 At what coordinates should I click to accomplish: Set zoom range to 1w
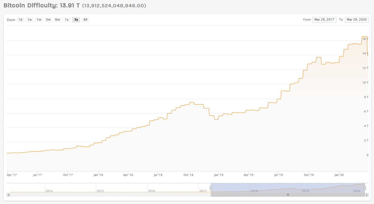coord(30,20)
